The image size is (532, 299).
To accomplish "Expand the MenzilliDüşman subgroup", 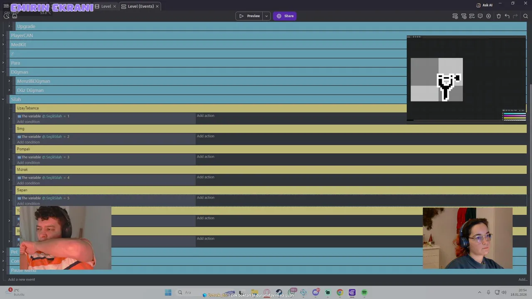I will [x=9, y=81].
